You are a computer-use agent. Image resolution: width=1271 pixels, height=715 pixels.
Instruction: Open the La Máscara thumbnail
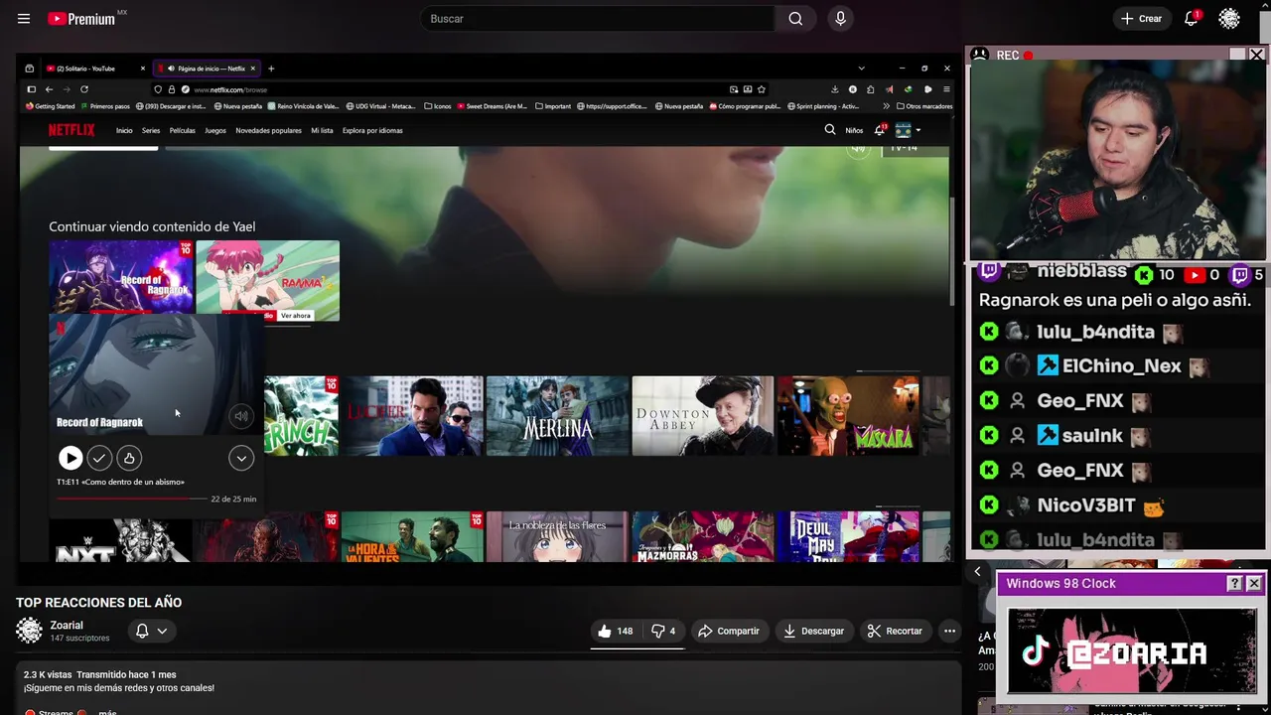(x=848, y=416)
